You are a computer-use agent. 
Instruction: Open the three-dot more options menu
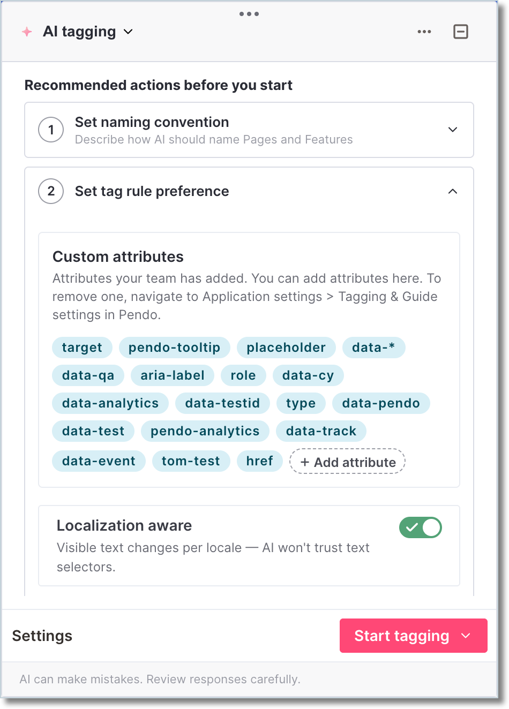(x=424, y=32)
